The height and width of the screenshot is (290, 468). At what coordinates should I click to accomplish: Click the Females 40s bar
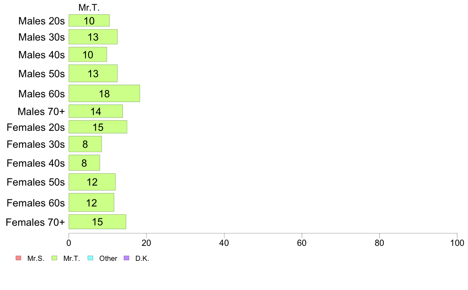coord(84,163)
